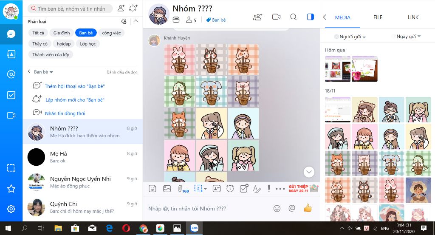Switch to LINK tab
The height and width of the screenshot is (235, 435).
[413, 17]
